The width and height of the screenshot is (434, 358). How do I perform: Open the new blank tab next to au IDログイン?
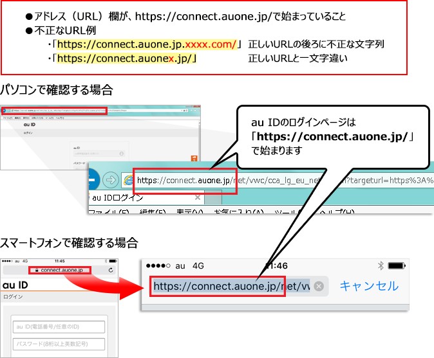213,197
